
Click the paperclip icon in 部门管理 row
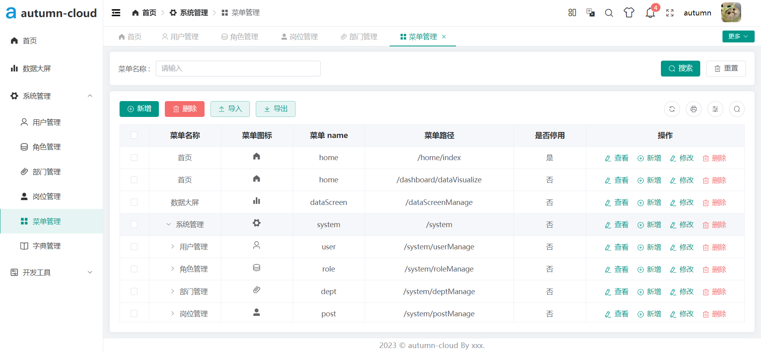(257, 290)
